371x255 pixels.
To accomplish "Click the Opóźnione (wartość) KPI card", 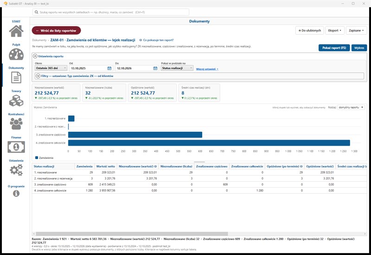I will [x=152, y=93].
